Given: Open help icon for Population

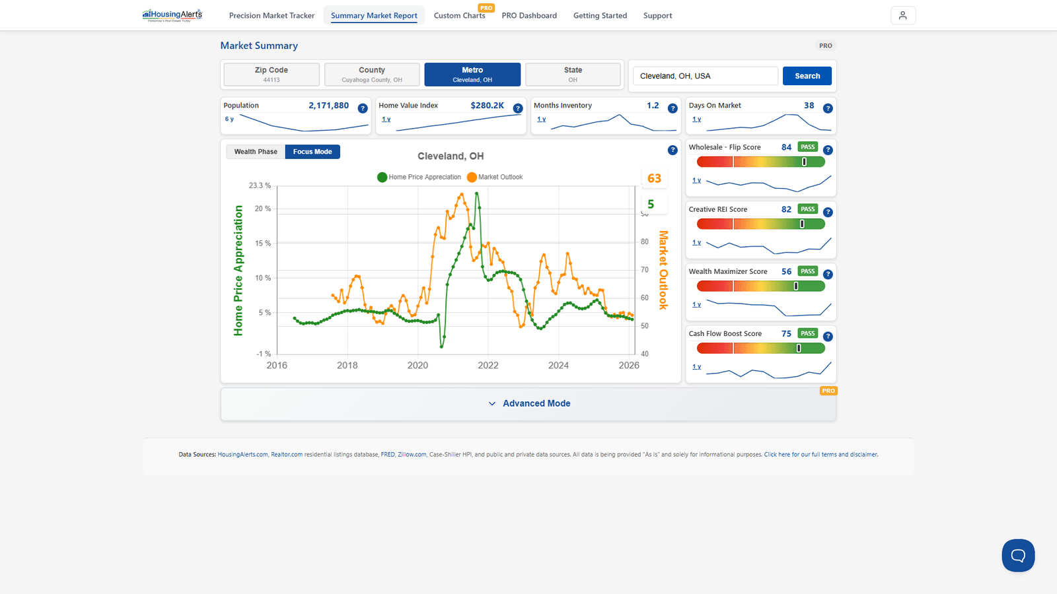Looking at the screenshot, I should click(x=363, y=108).
